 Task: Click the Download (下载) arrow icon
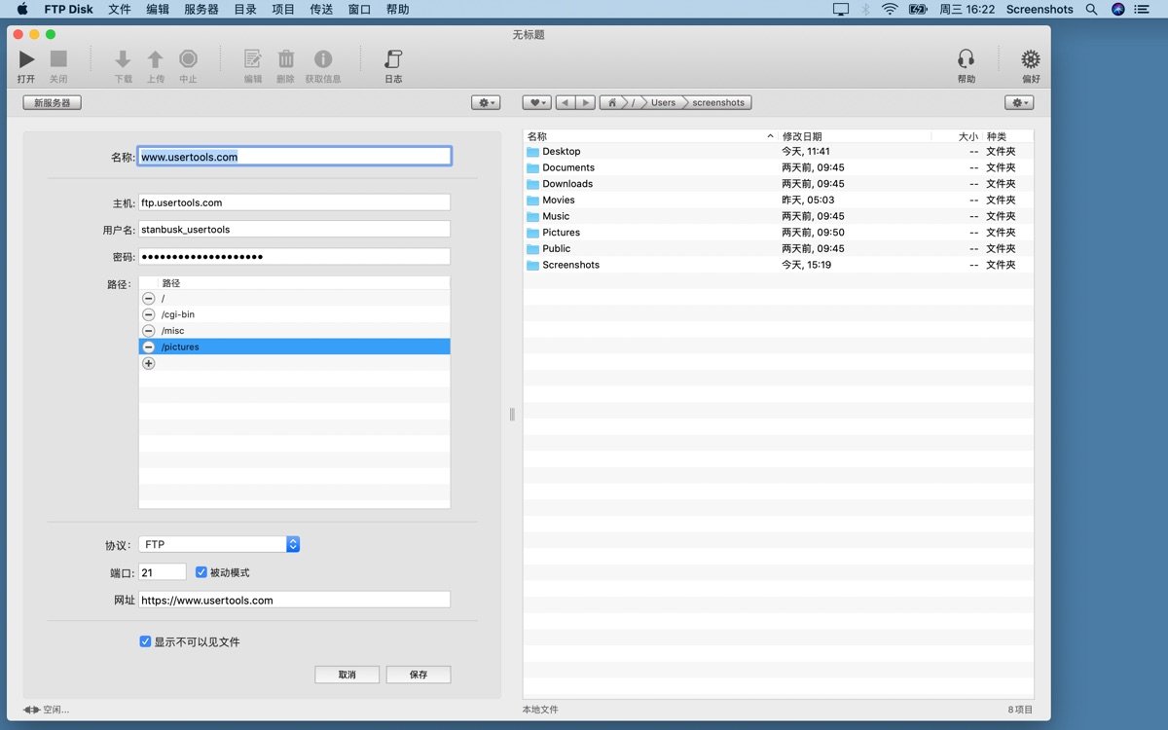point(123,60)
